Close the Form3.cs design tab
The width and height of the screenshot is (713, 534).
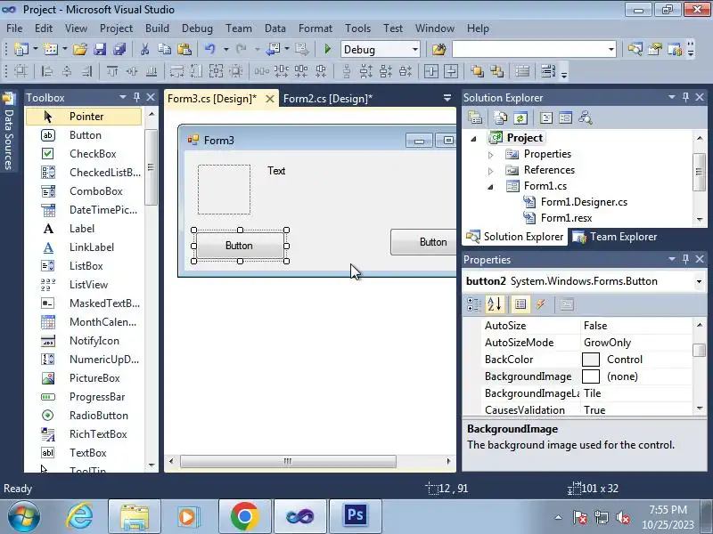270,99
